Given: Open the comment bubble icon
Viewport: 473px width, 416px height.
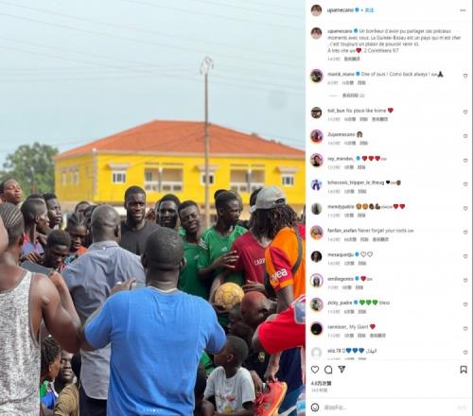Looking at the screenshot, I should pyautogui.click(x=328, y=370).
